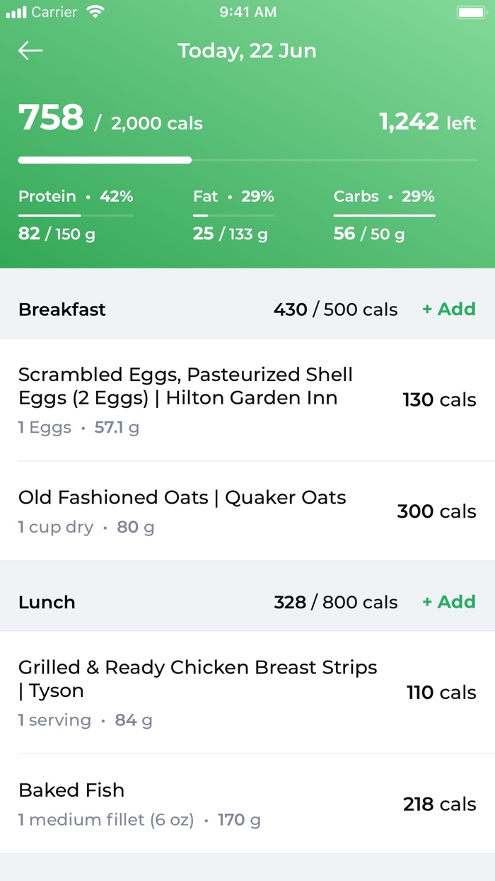495x881 pixels.
Task: Tap the Today, 22 Jun date title
Action: click(x=247, y=51)
